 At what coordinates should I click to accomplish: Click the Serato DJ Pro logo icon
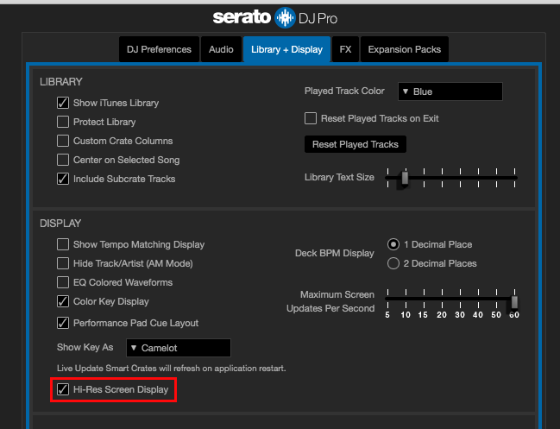[x=284, y=16]
